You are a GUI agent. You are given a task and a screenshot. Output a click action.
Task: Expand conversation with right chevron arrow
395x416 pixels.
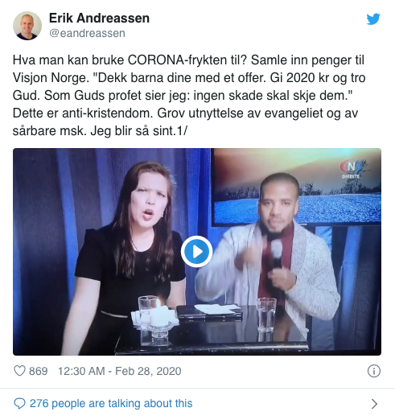375,404
